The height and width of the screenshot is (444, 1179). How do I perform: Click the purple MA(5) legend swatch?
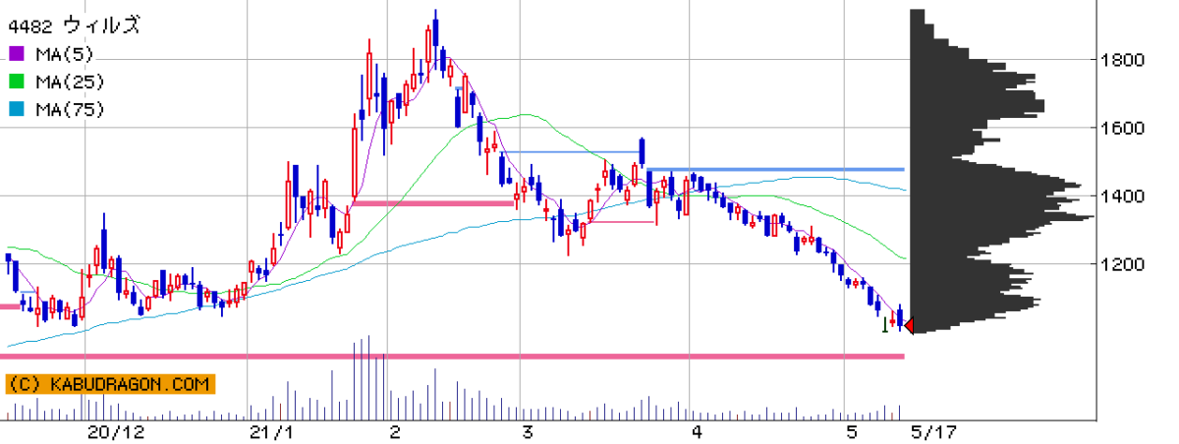pos(19,53)
